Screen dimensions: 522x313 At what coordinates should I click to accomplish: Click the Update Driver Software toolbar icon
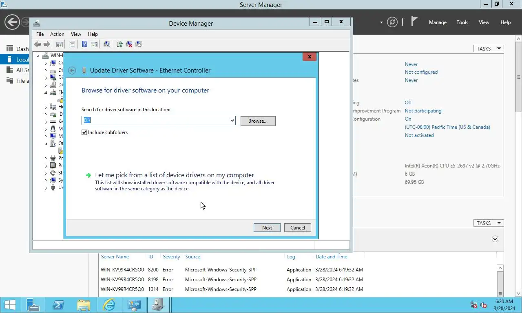119,44
